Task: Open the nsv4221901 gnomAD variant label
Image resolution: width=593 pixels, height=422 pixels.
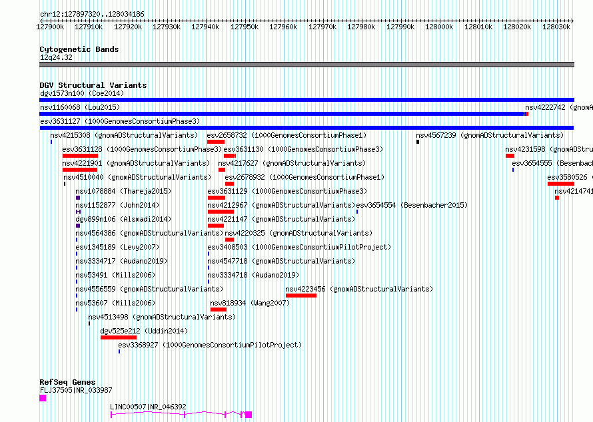Action: point(136,163)
